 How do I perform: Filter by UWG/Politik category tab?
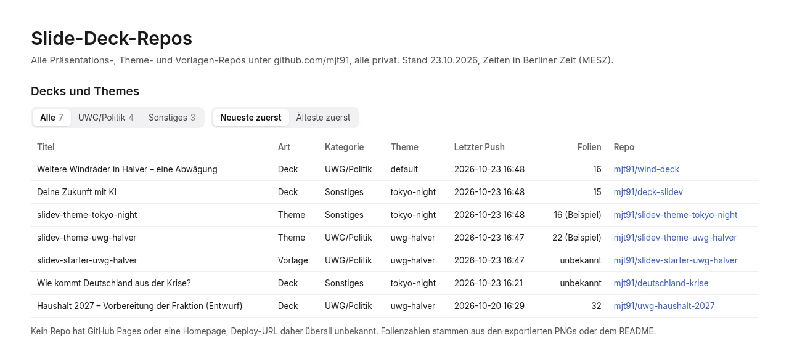pos(106,118)
